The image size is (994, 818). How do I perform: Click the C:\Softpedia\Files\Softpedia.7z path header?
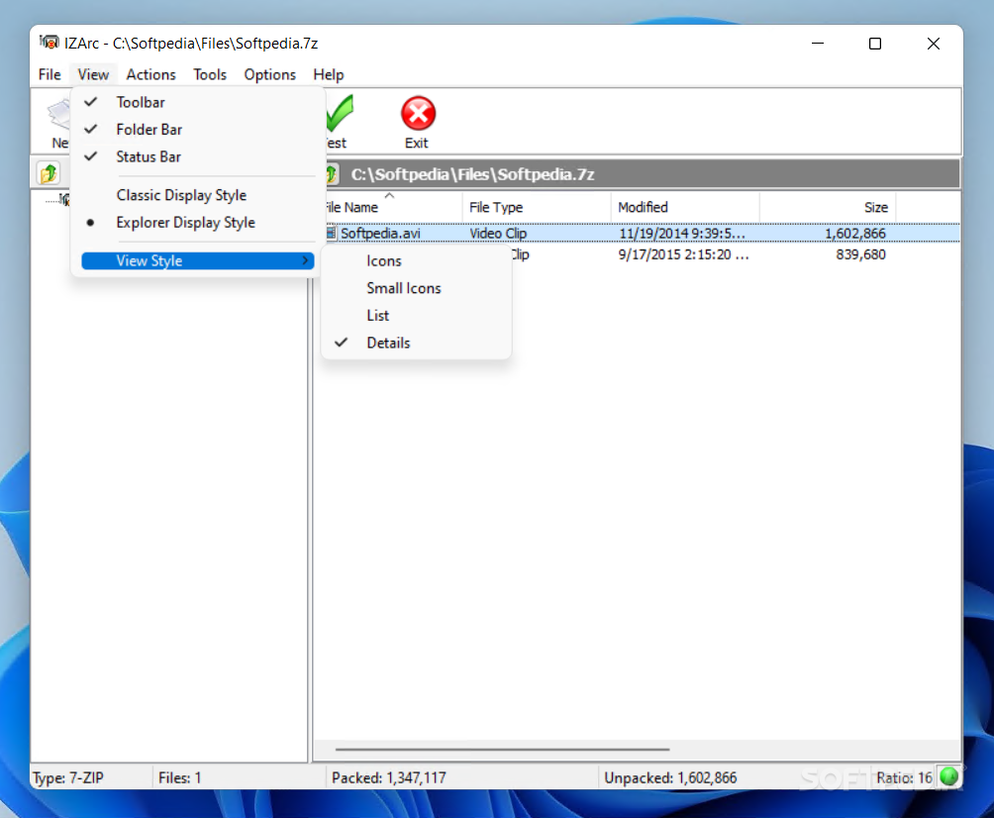(x=472, y=173)
